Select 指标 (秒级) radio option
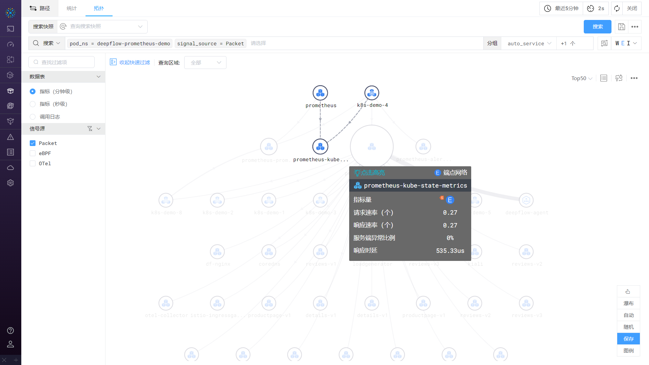Screen dimensions: 649x365 (x=33, y=104)
